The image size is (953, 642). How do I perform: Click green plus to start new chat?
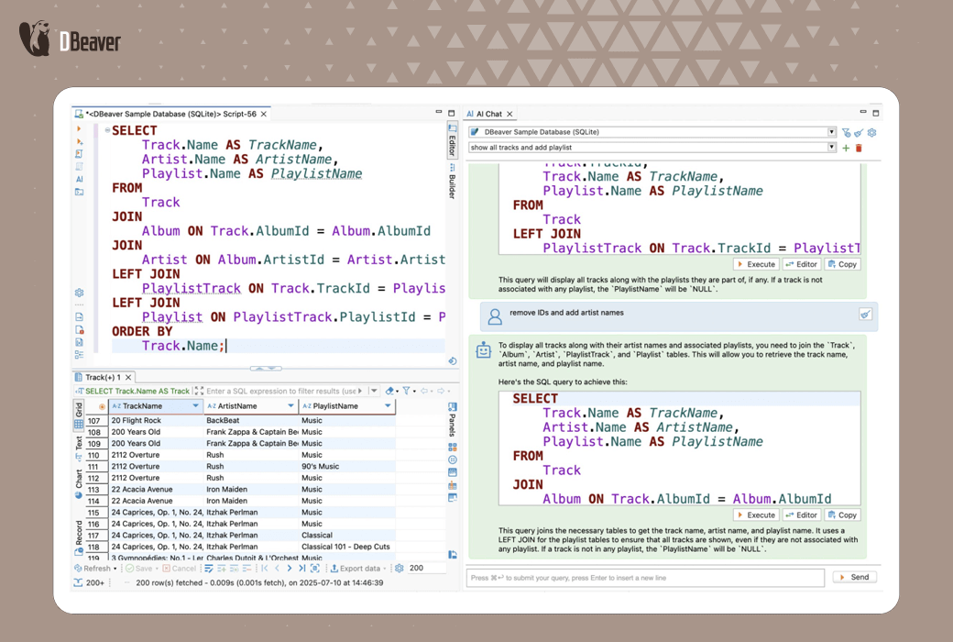point(846,148)
